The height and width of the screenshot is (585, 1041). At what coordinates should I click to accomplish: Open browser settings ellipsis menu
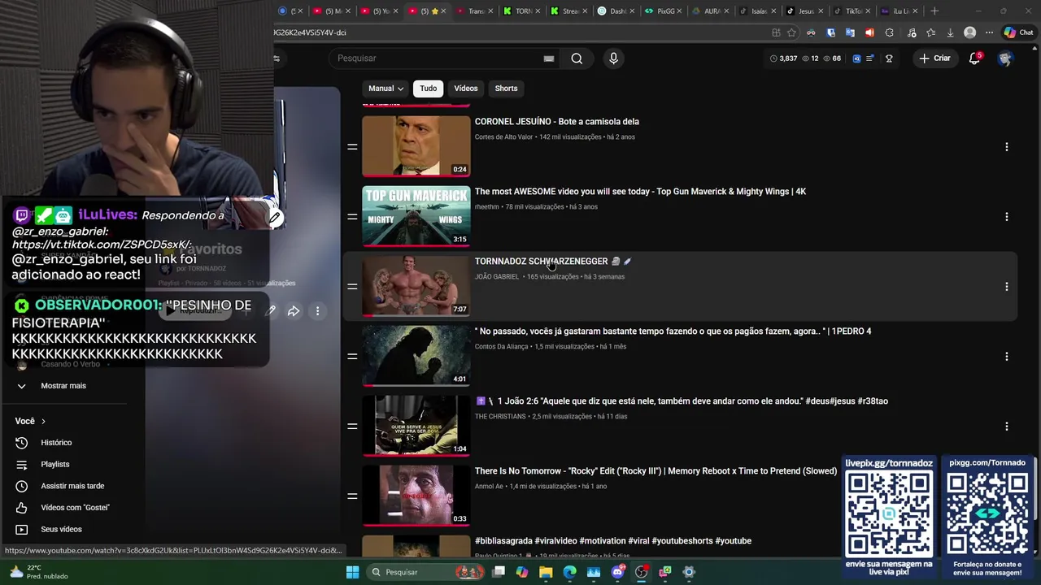989,32
